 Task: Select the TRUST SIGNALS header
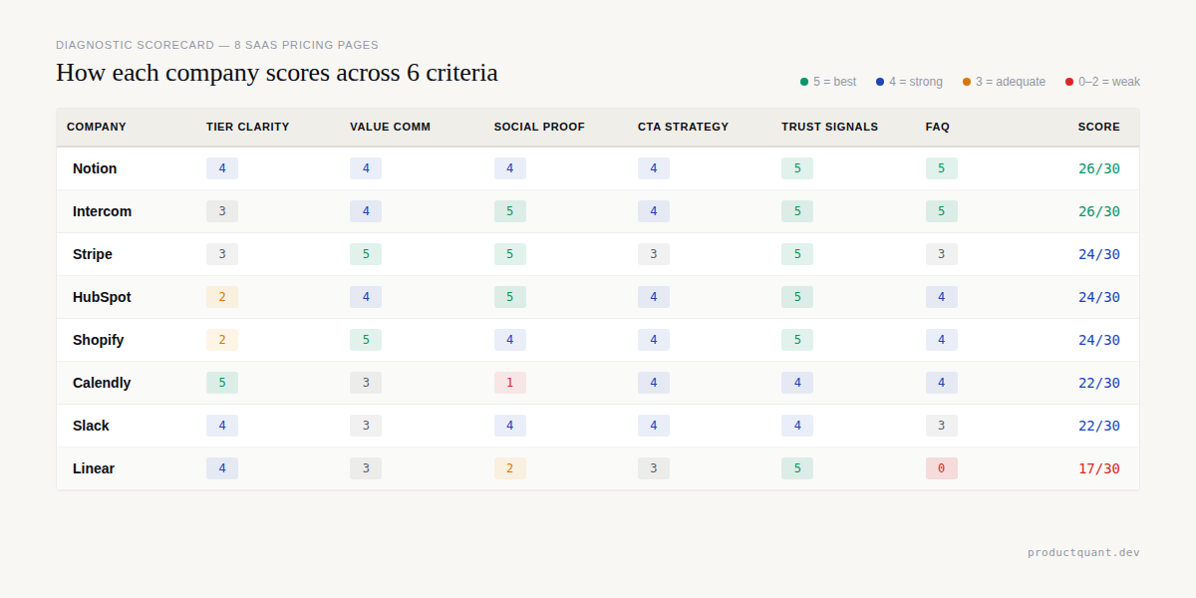pos(830,127)
